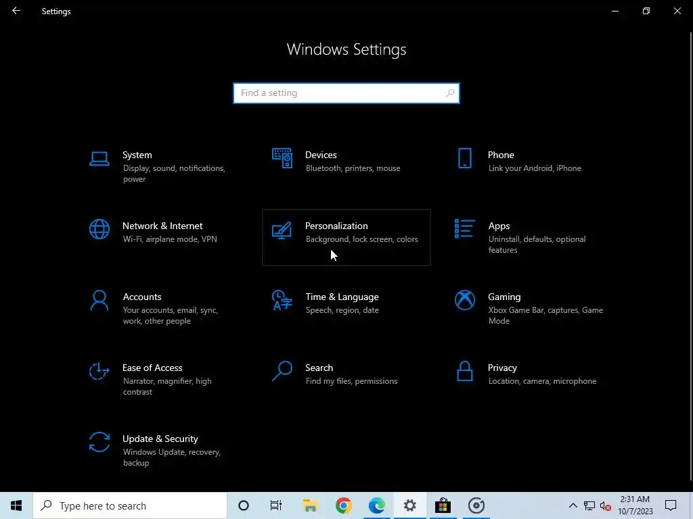Restore down the Settings window
This screenshot has width=693, height=519.
(646, 11)
